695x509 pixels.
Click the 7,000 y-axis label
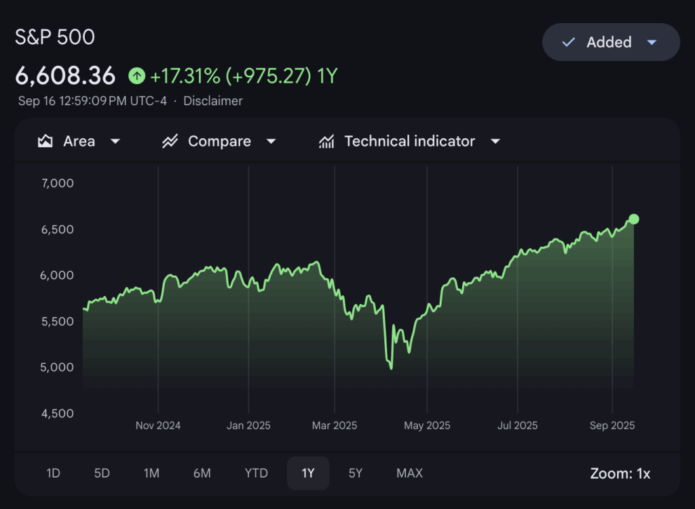coord(58,183)
